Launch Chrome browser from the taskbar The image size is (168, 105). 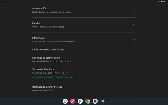88,101
